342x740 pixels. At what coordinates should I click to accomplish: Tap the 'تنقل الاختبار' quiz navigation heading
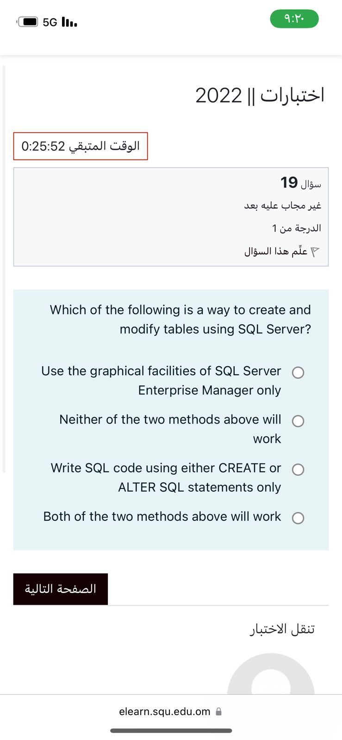[x=282, y=629]
